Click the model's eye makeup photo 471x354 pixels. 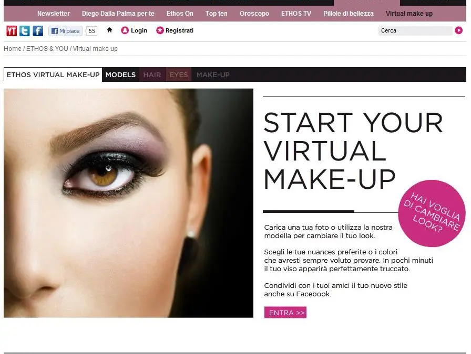(x=129, y=203)
